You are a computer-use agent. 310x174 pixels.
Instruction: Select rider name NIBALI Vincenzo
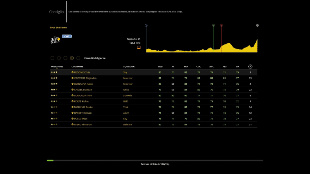[x=83, y=125]
